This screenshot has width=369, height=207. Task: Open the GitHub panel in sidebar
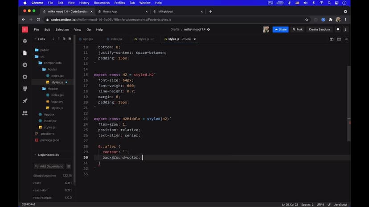pos(25,89)
